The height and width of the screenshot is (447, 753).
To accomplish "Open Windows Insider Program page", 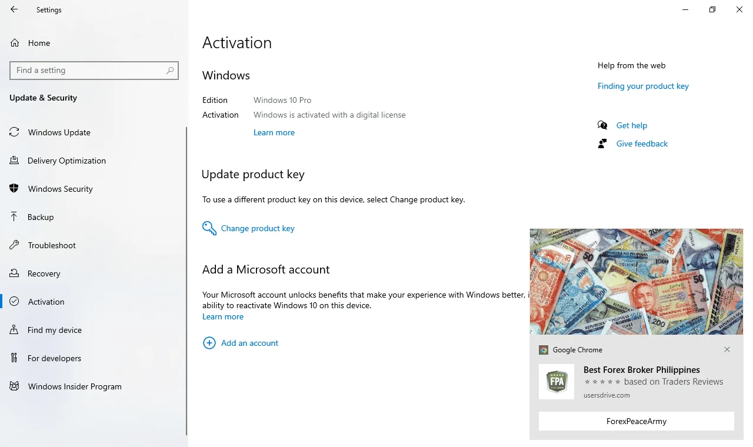I will [75, 386].
